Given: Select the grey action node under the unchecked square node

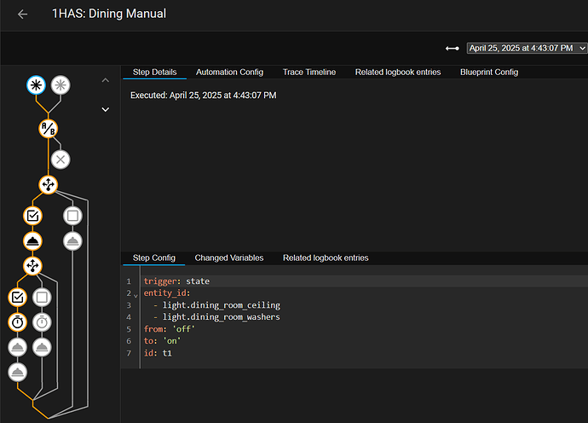Looking at the screenshot, I should (x=72, y=241).
